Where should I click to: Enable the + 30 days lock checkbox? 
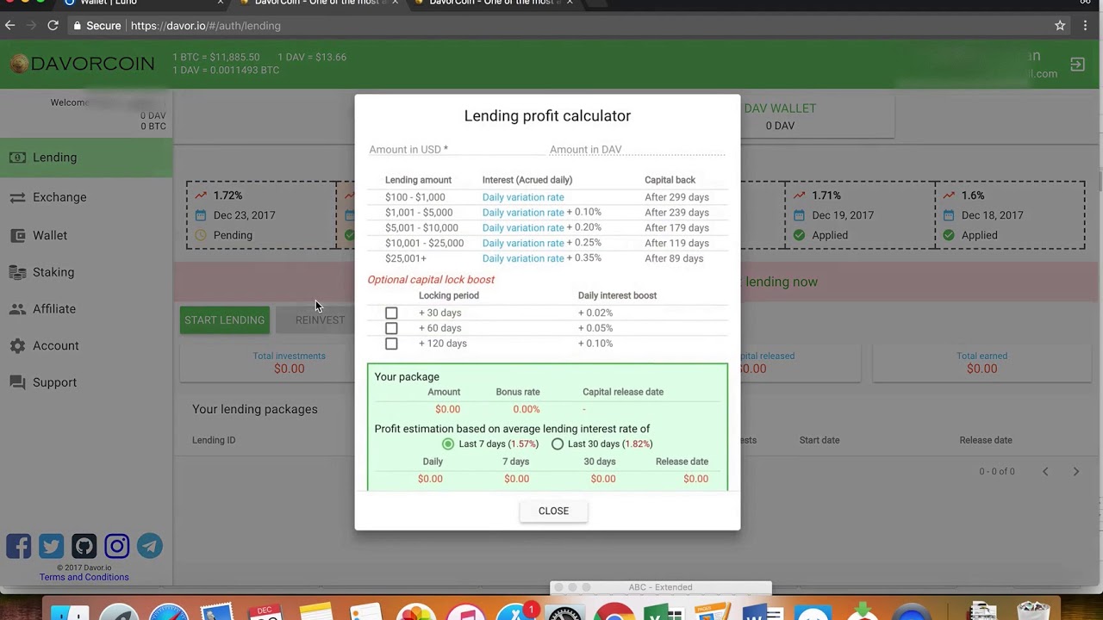(x=391, y=313)
